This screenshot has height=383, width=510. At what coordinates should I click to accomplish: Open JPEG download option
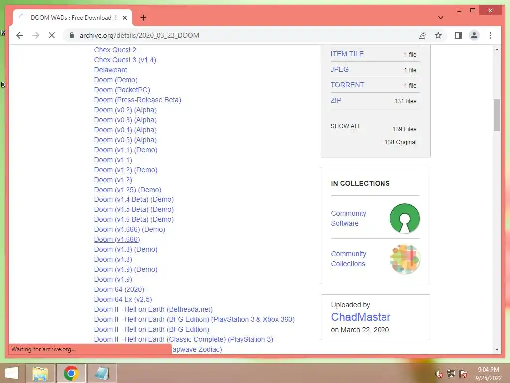coord(340,69)
